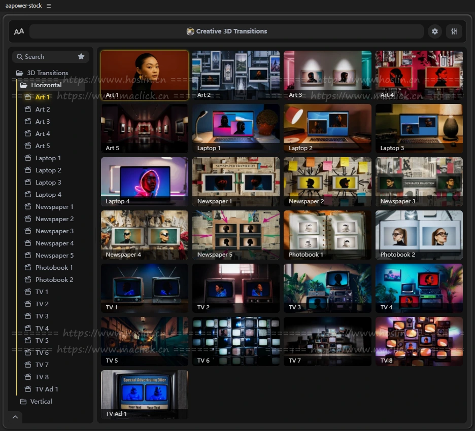Expand the Vertical folder
The image size is (475, 431).
pos(41,402)
